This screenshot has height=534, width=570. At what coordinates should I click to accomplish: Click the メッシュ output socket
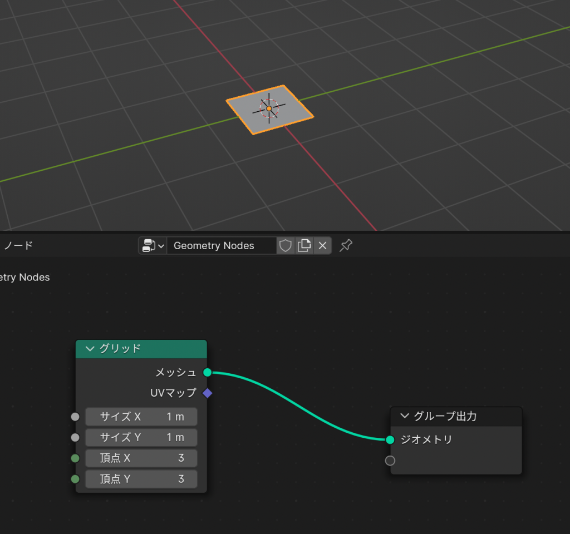[207, 372]
